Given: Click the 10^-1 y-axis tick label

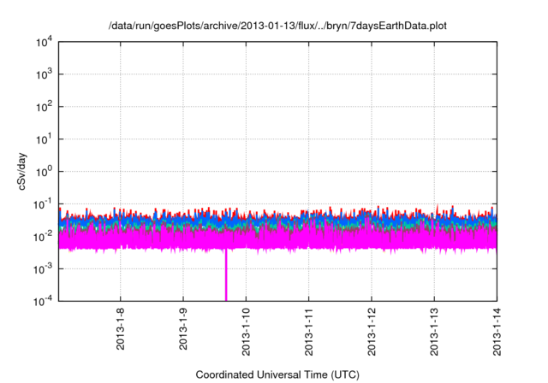Looking at the screenshot, I should point(43,204).
